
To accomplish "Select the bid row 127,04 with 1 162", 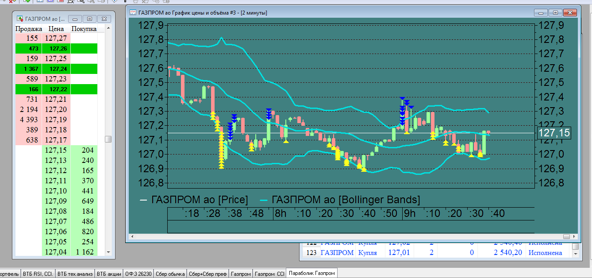I will 57,252.
